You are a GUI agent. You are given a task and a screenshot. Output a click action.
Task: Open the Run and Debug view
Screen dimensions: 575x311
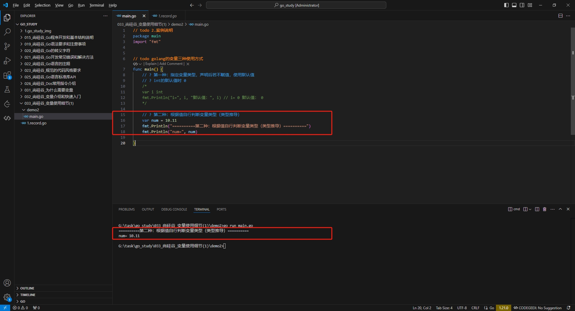(7, 61)
